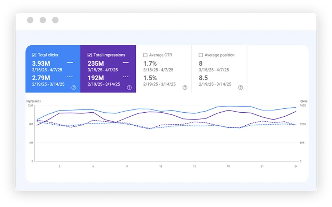332x207 pixels.
Task: Enable the Average position checkbox
Action: click(x=201, y=55)
